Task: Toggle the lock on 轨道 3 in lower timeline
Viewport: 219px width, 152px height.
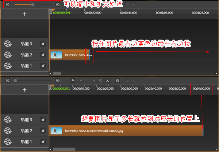Action: [43, 119]
